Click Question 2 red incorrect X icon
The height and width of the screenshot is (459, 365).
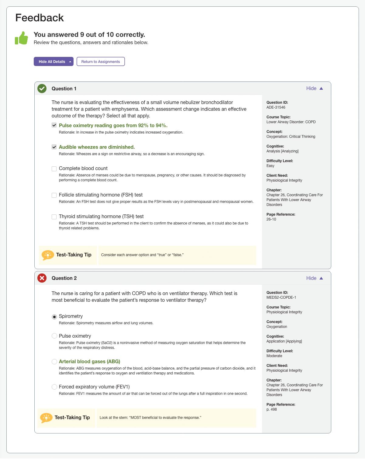[x=42, y=278]
